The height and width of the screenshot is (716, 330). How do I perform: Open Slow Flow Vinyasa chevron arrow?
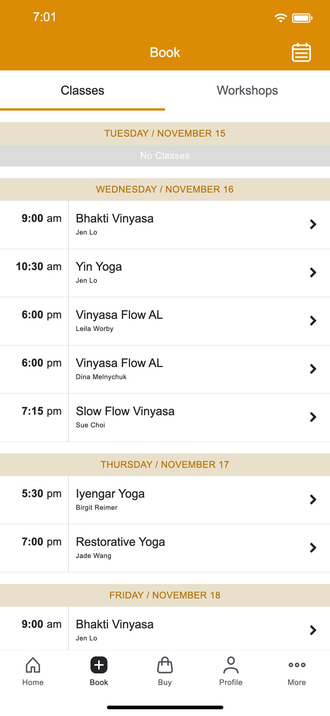click(x=313, y=417)
